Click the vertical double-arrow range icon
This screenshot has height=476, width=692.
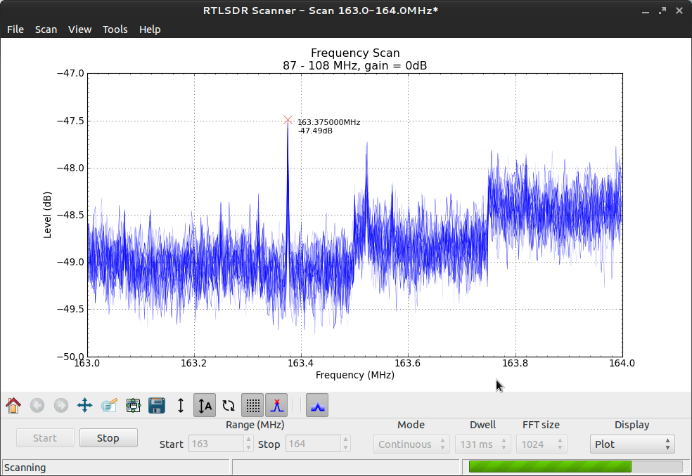pos(181,405)
